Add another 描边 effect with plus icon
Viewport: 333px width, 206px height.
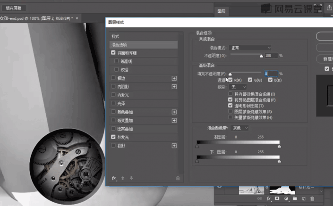coord(174,78)
